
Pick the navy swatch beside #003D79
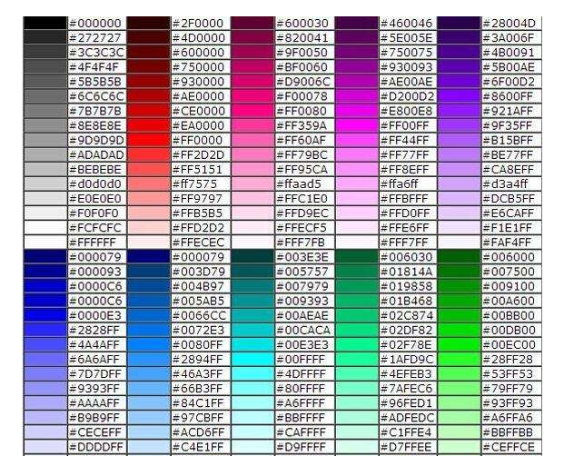[148, 272]
